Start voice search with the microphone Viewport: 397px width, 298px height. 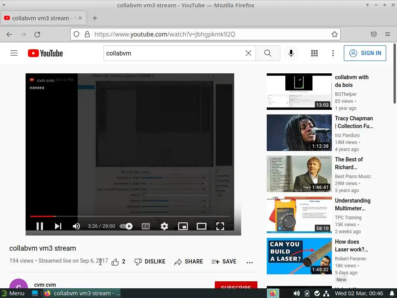[291, 53]
